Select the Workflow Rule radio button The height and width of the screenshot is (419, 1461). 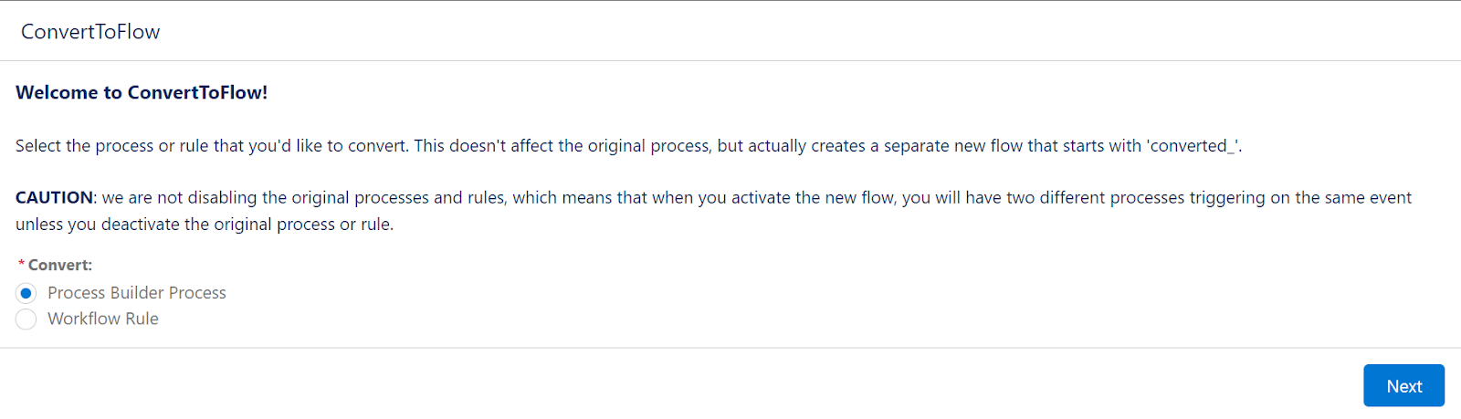[26, 319]
